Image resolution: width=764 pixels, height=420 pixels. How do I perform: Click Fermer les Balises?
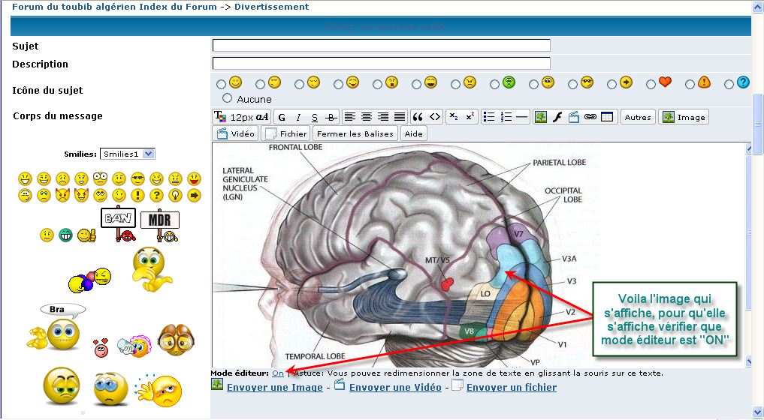[x=355, y=133]
